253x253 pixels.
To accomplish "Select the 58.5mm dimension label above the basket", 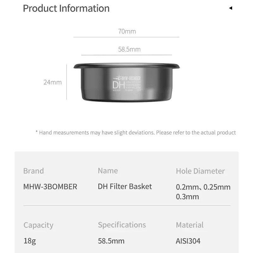I will [x=129, y=49].
